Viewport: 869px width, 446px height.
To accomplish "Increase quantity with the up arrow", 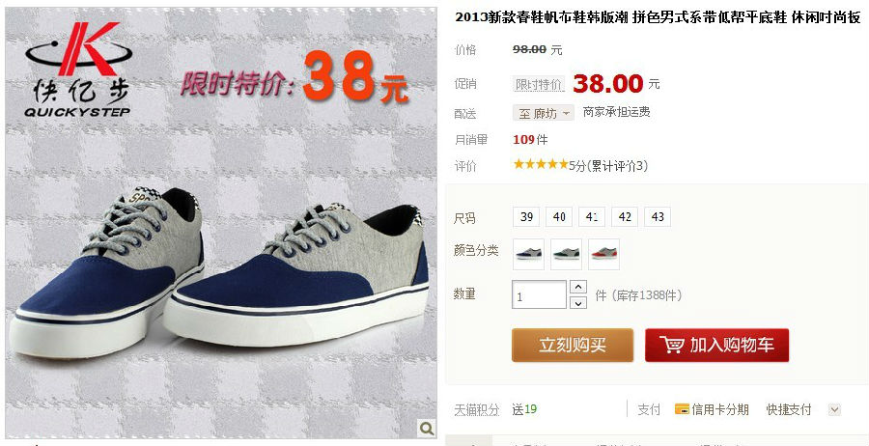I will pyautogui.click(x=578, y=287).
